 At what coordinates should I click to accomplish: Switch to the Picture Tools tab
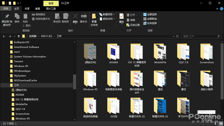[x=51, y=9]
